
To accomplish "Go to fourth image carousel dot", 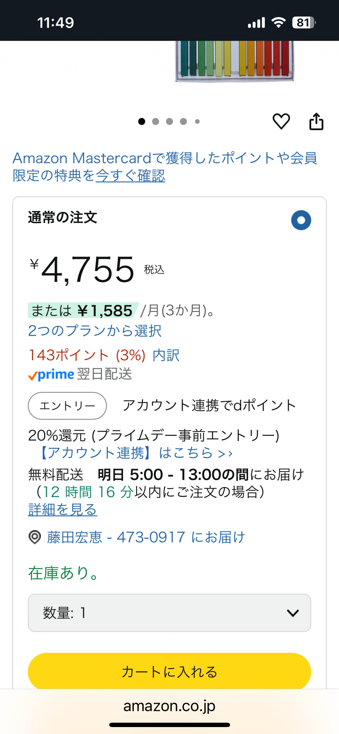I will click(183, 122).
